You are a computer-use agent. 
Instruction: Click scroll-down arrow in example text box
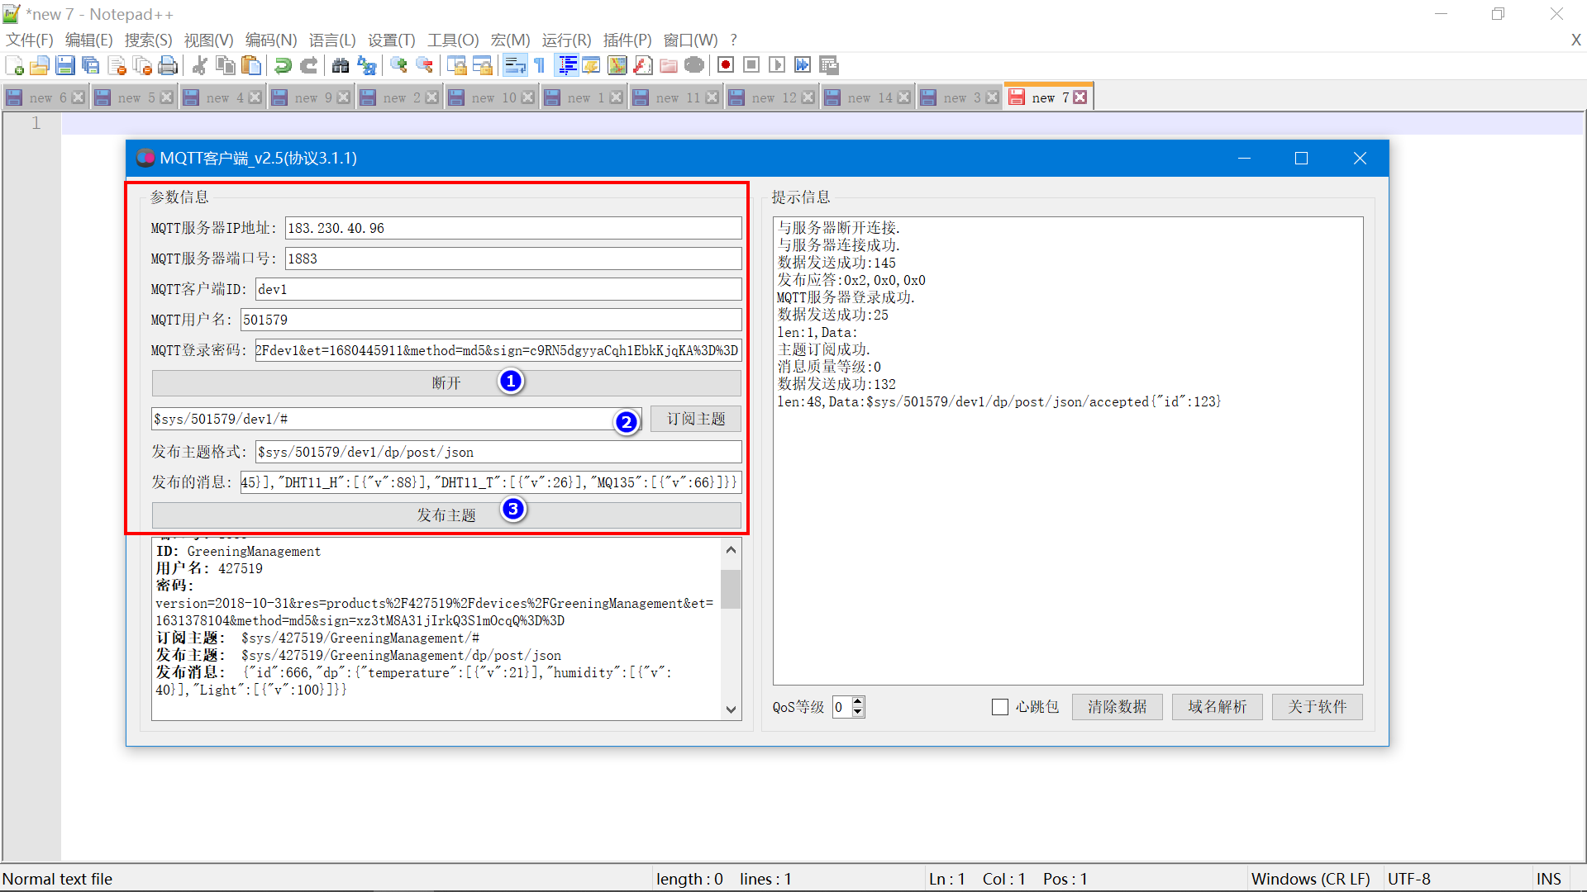coord(731,709)
